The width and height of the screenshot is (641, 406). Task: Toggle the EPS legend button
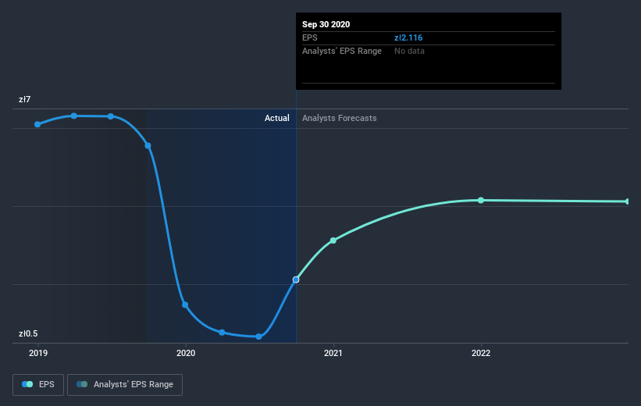click(x=38, y=385)
